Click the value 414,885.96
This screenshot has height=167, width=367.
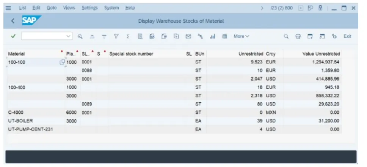click(328, 79)
